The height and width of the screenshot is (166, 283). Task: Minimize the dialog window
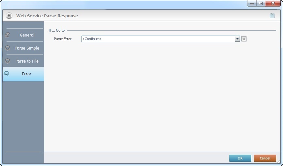[252, 4]
